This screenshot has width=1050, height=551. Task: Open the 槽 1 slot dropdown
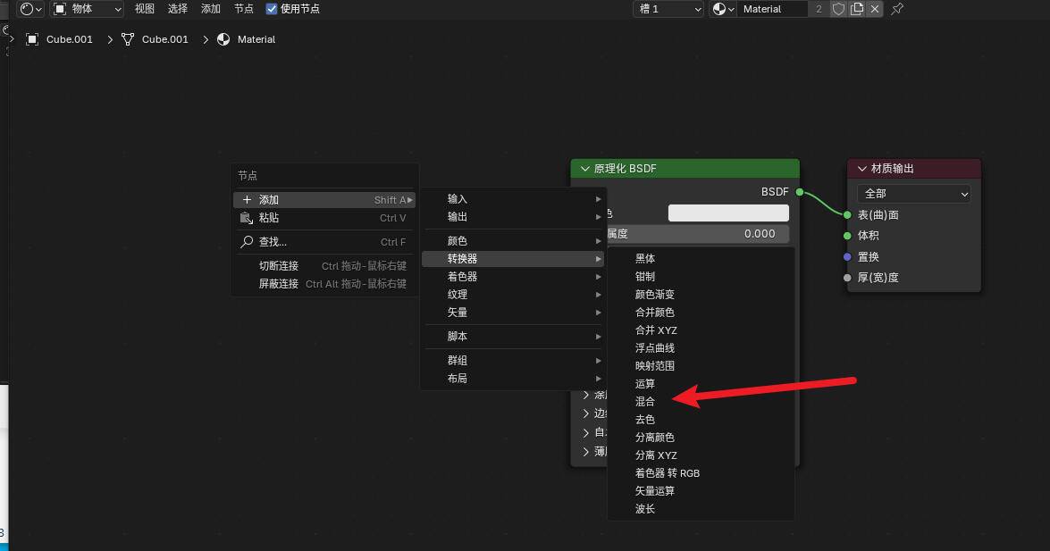click(x=669, y=9)
